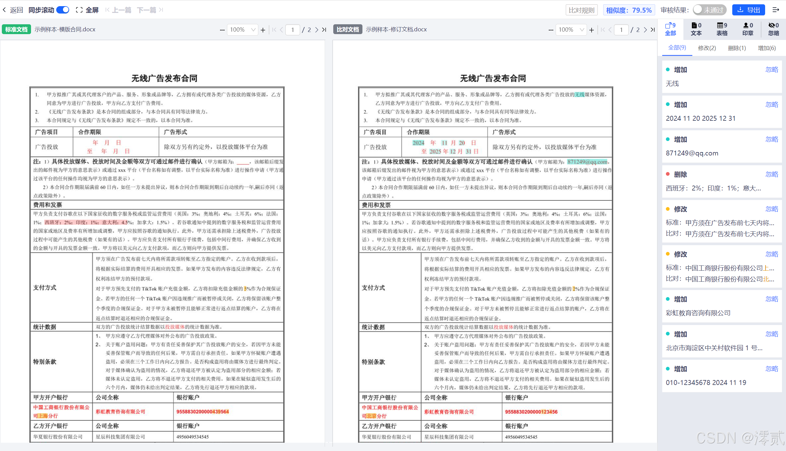Image resolution: width=786 pixels, height=451 pixels.
Task: Switch to the 修改(2) tab
Action: (x=707, y=48)
